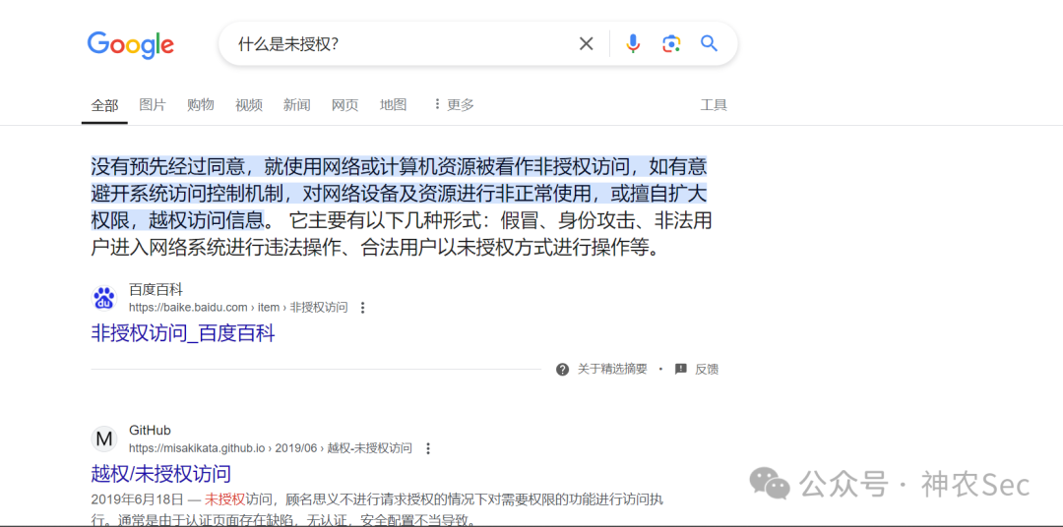Start voice search with the microphone icon

tap(633, 44)
